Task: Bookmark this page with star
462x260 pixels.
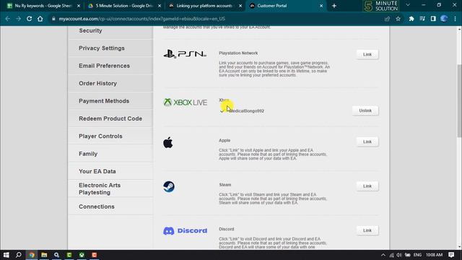Action: tap(398, 19)
